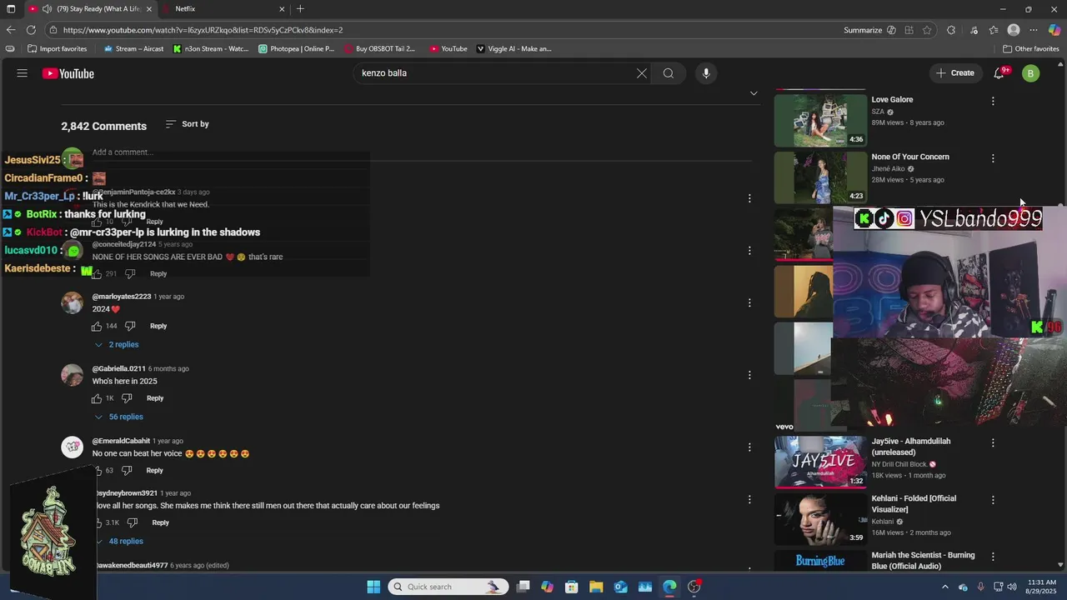Reply to the Gabriella.0211 comment

(155, 398)
